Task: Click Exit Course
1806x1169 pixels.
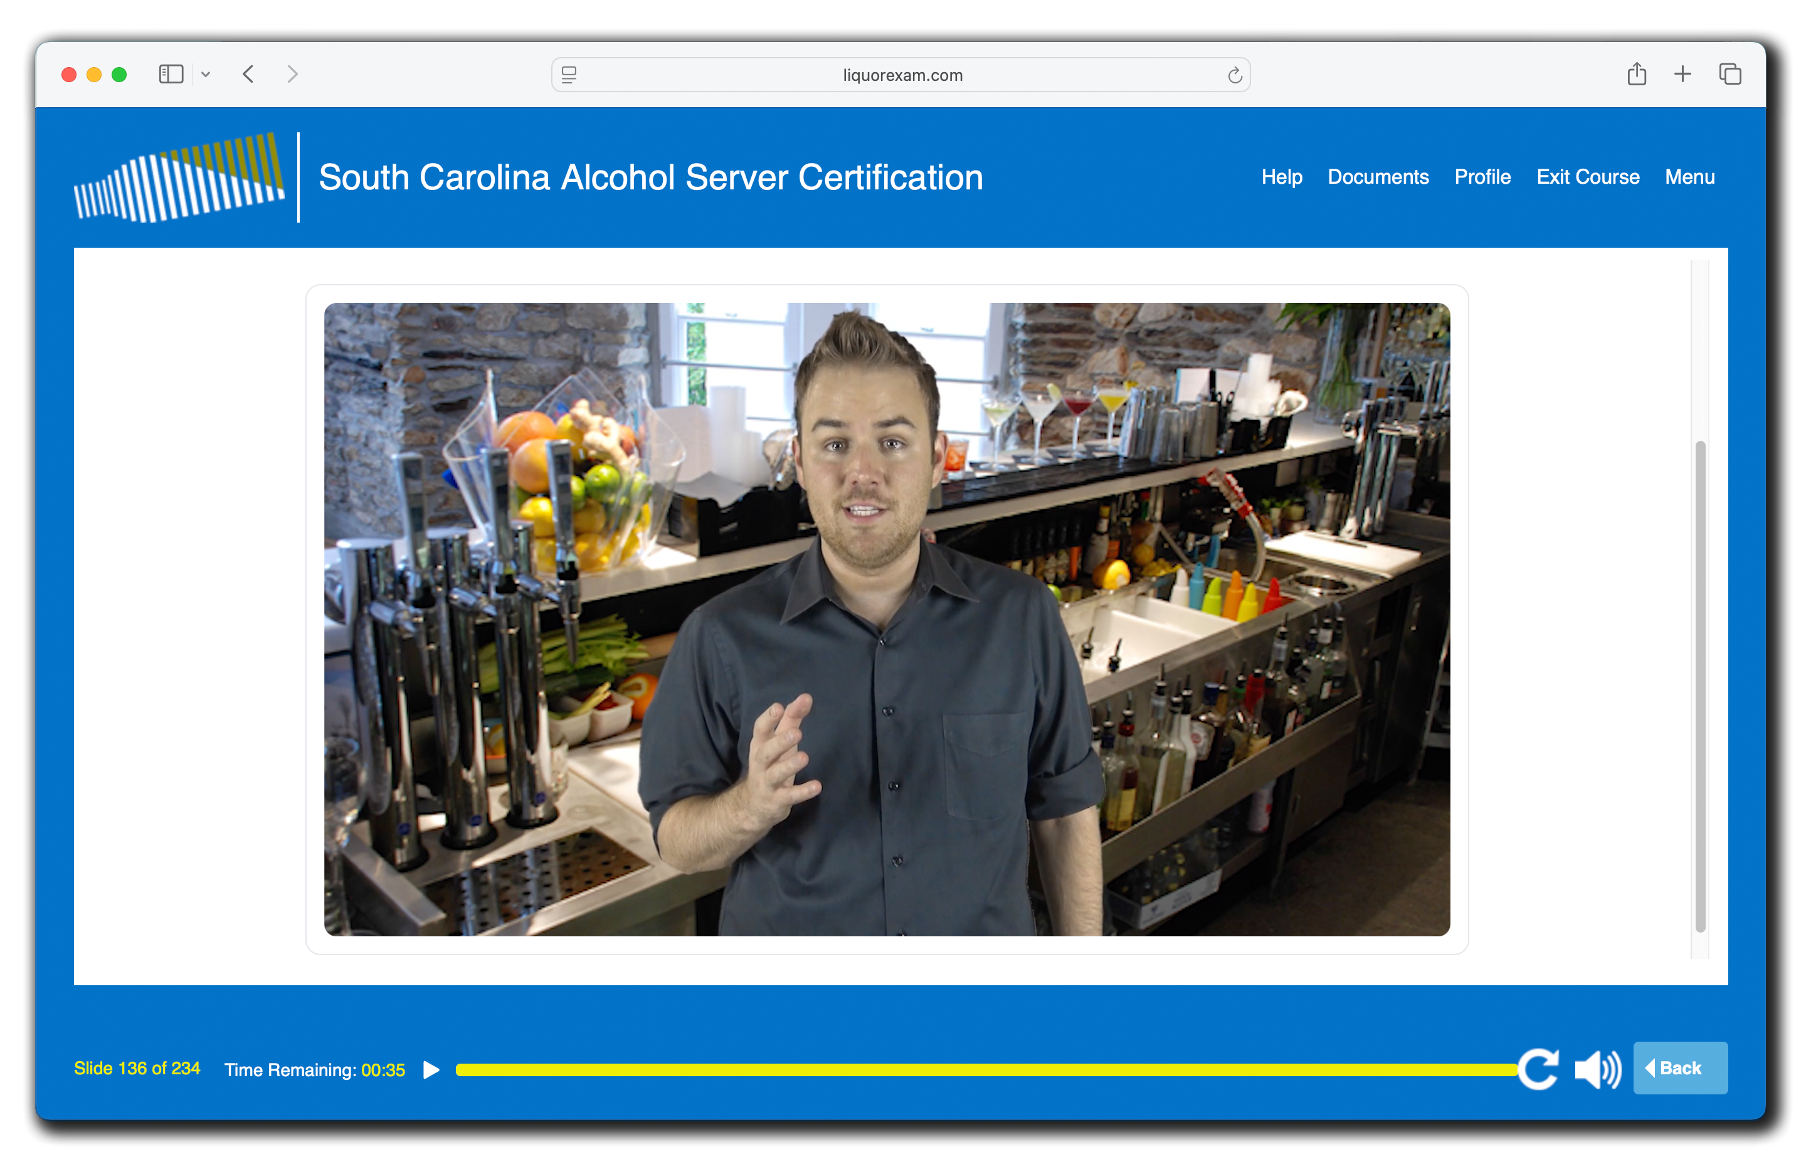Action: (1587, 177)
